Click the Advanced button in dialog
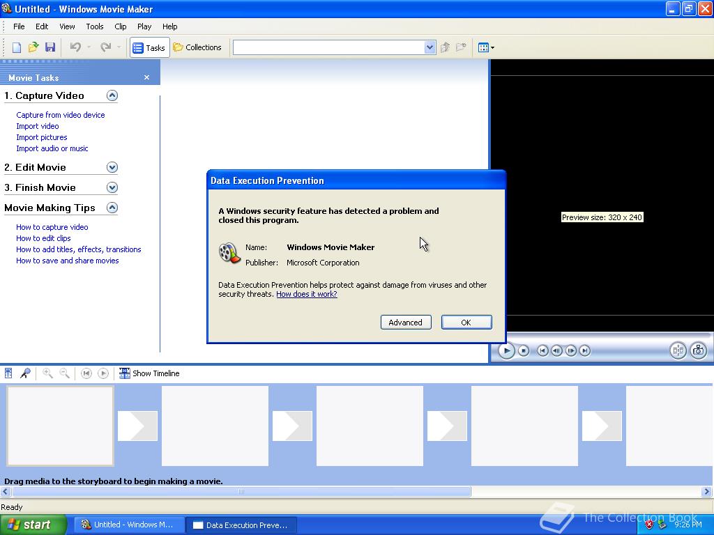Viewport: 714px width, 535px height. tap(406, 322)
